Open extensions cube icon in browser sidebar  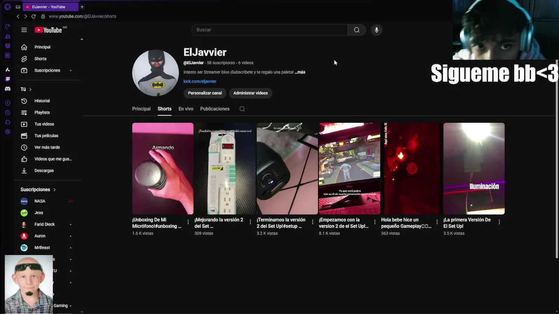tap(7, 122)
